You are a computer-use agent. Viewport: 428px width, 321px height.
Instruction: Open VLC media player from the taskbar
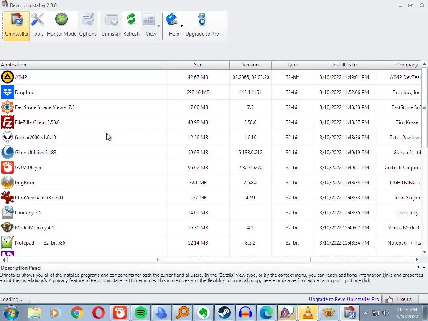click(x=308, y=313)
